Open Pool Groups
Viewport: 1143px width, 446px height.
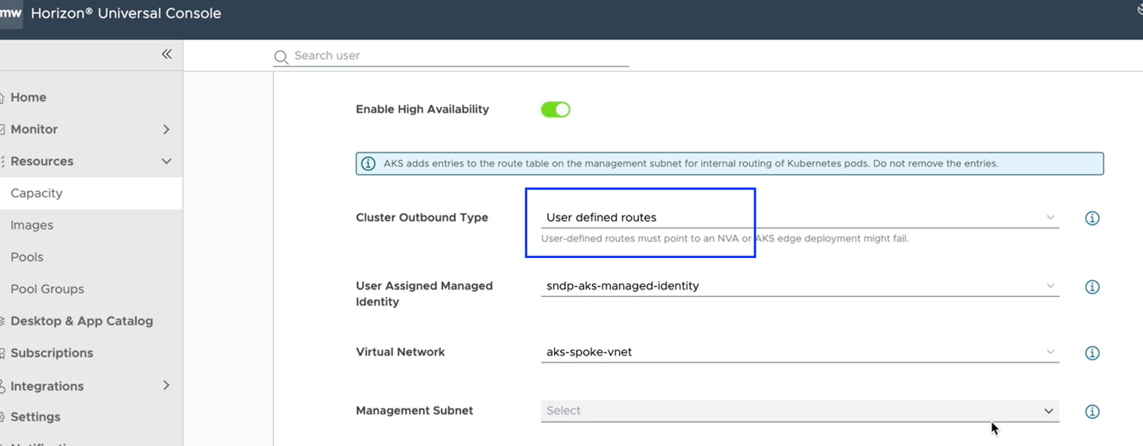(x=47, y=288)
